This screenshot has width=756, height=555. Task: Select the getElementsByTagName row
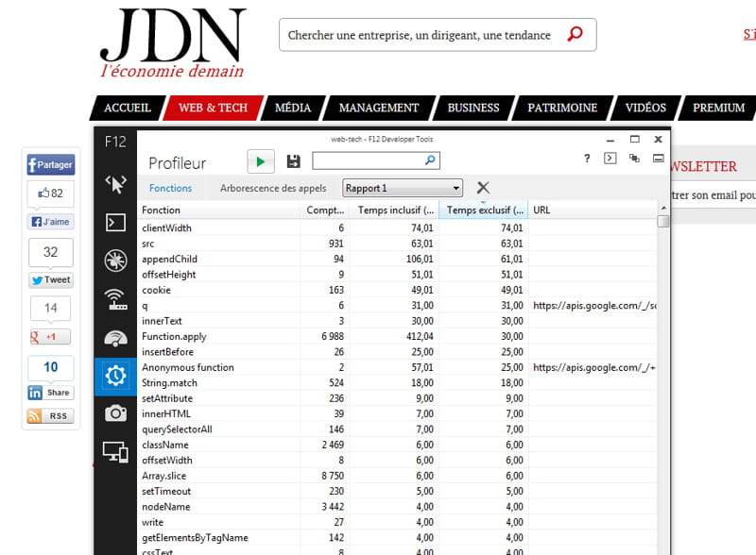click(397, 538)
